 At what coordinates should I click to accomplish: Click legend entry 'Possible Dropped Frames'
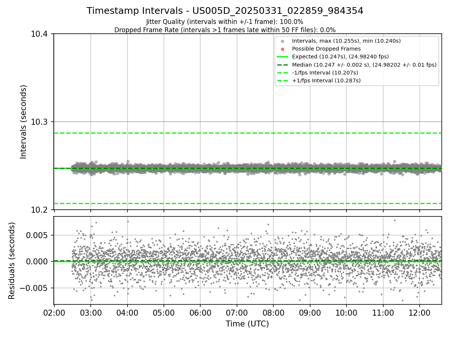click(x=326, y=49)
